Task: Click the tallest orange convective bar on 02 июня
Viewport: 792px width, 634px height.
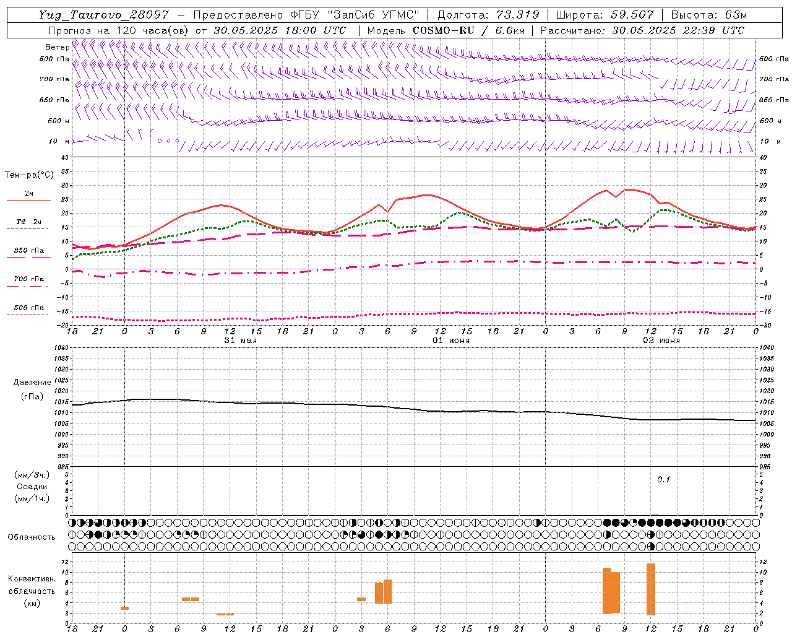Action: tap(650, 589)
